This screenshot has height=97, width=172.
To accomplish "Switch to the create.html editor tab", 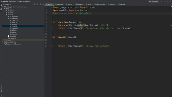I will point(60,4).
